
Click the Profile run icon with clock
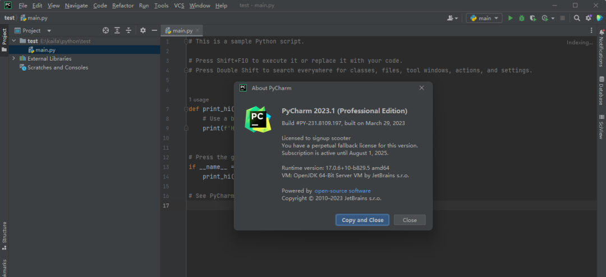point(545,18)
